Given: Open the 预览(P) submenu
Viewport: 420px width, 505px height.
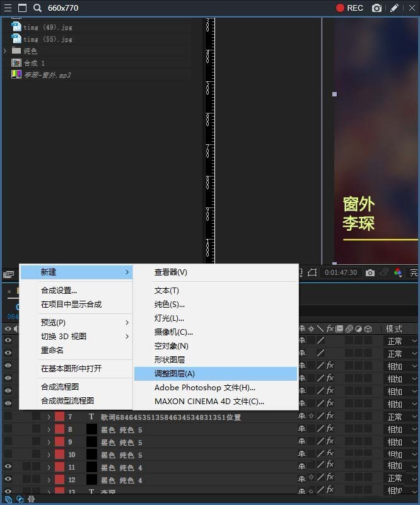Looking at the screenshot, I should [77, 322].
